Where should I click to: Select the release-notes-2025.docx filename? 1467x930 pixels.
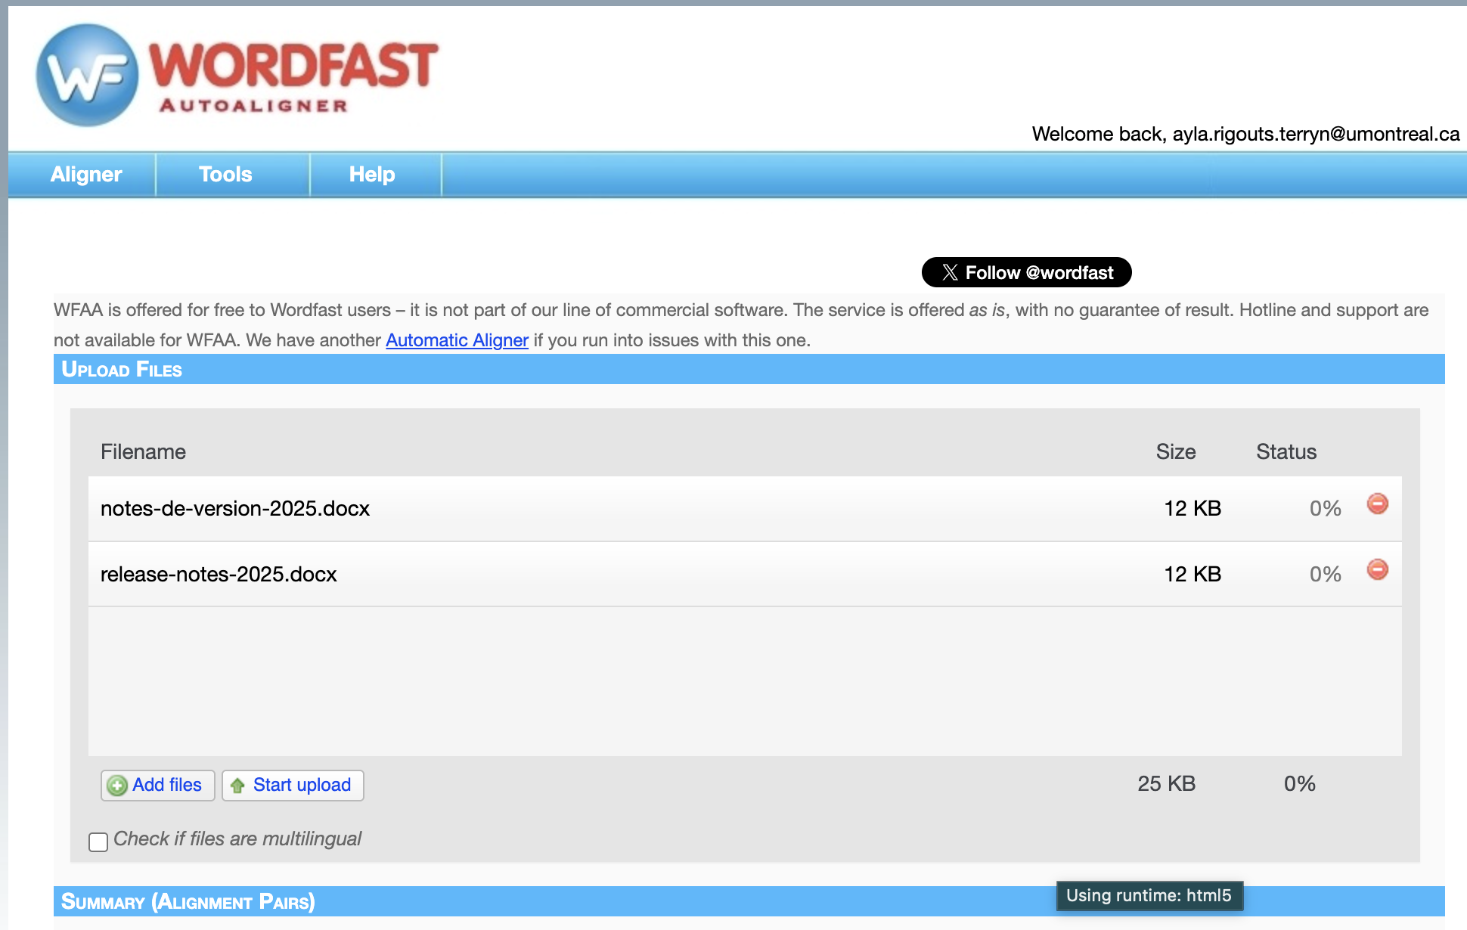pos(219,574)
